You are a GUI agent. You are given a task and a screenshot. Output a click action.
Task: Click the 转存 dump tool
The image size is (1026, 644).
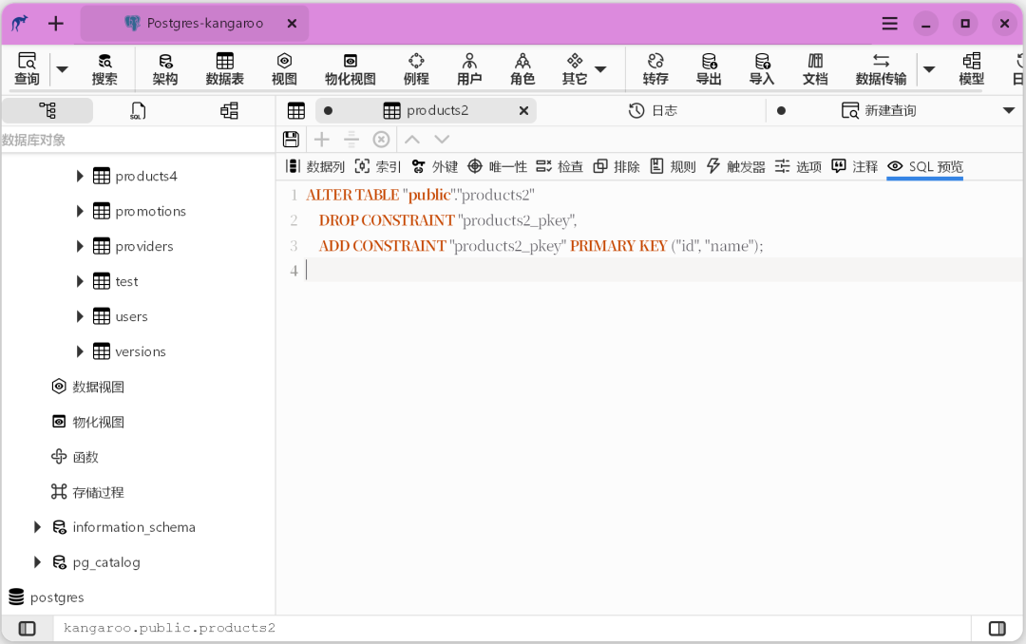tap(655, 68)
